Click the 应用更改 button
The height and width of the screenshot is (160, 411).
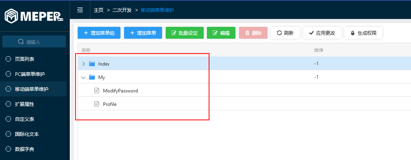(x=322, y=33)
